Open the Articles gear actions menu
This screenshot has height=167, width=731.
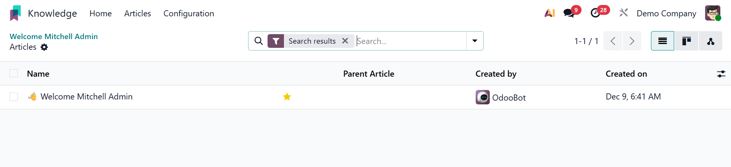(x=44, y=47)
